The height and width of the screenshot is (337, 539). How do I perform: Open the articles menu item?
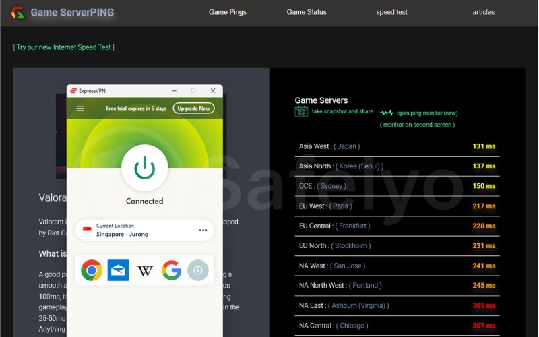tap(483, 12)
